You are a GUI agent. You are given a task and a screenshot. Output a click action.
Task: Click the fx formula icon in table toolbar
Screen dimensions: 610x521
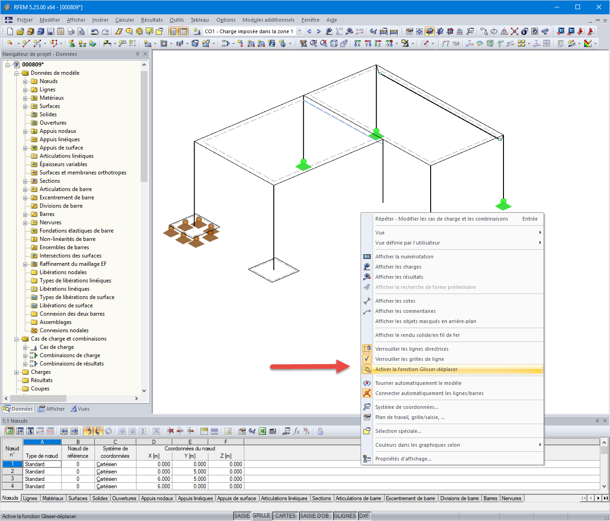(296, 431)
